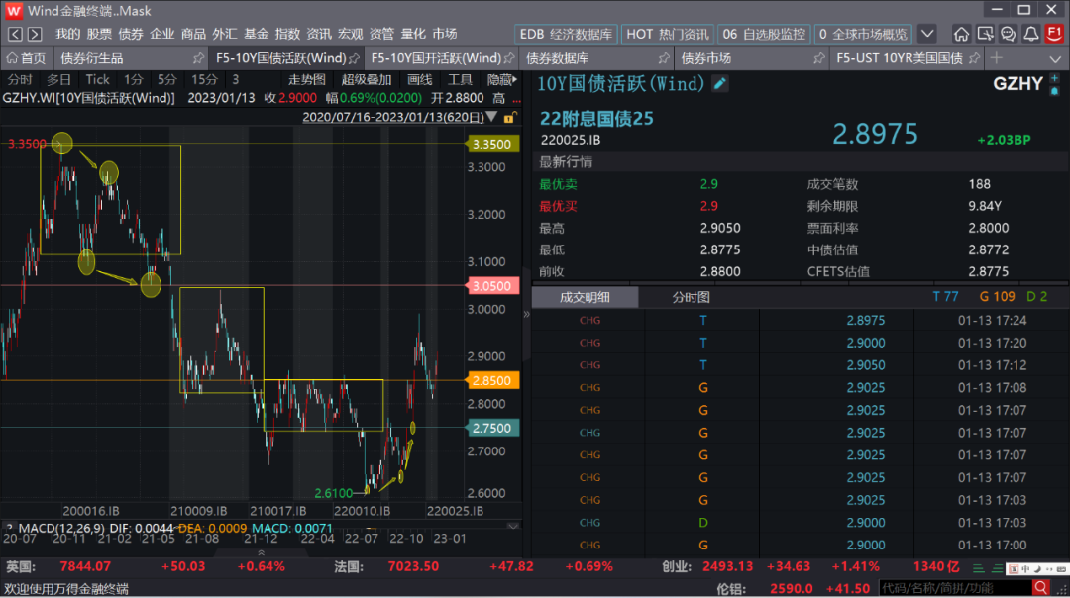This screenshot has width=1070, height=598.
Task: Collapse the chart panel with the middle arrows
Action: pos(526,314)
